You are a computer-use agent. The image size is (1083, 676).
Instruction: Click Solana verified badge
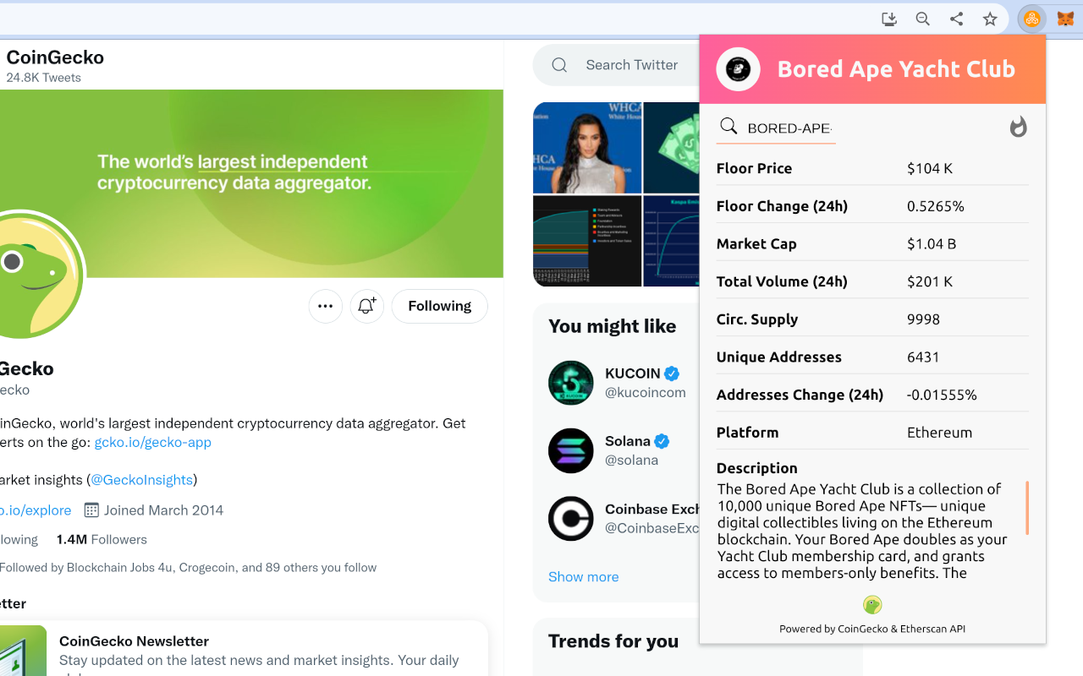(662, 441)
